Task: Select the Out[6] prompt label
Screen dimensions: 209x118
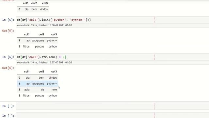Action: (x=8, y=68)
